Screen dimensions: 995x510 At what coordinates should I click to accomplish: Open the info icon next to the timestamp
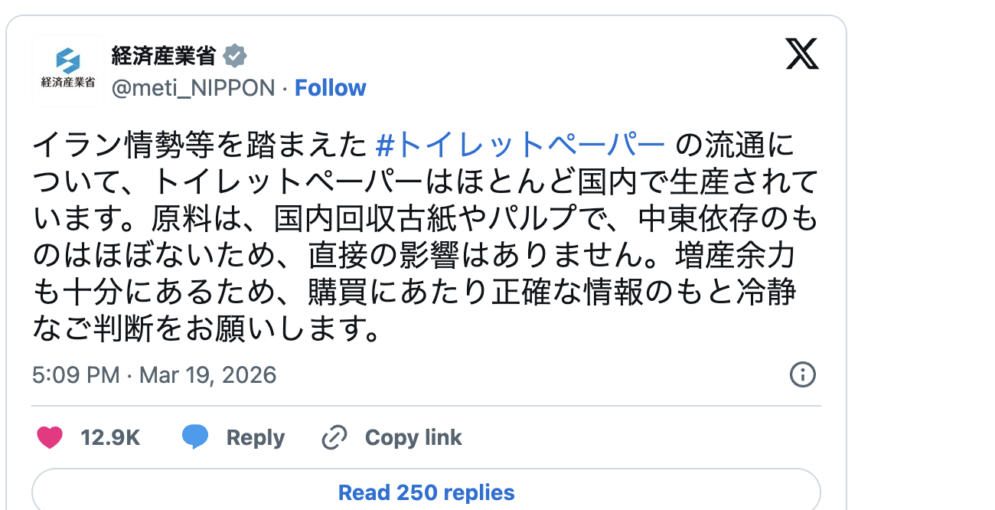[x=802, y=376]
